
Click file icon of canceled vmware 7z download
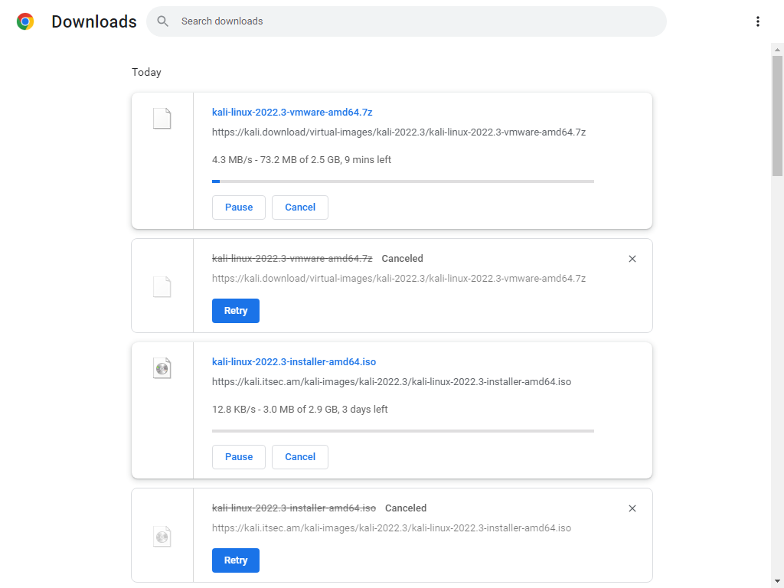coord(162,287)
